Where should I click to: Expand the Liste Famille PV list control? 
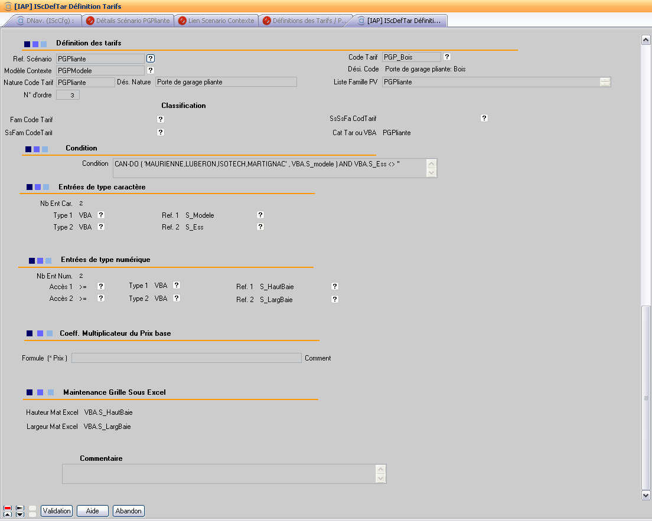605,82
